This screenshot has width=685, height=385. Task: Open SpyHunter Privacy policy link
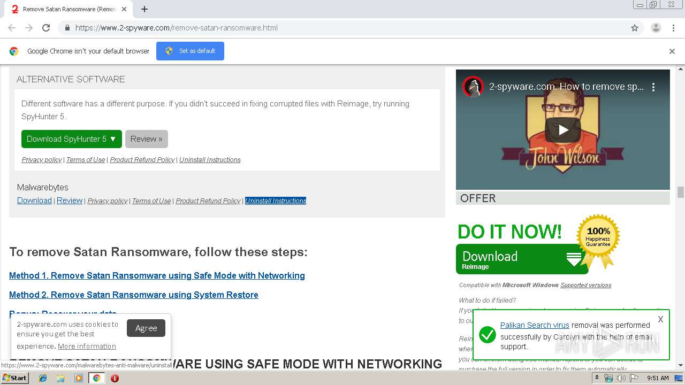click(x=42, y=160)
